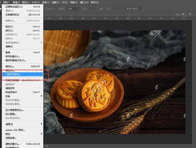Select 拷贝(C) in the Edit menu
This screenshot has height=148, width=196.
[x=23, y=31]
